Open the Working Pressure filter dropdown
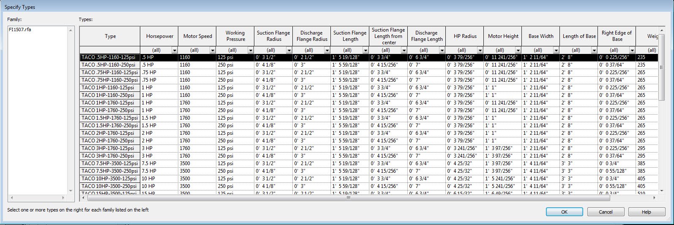 tap(251, 50)
